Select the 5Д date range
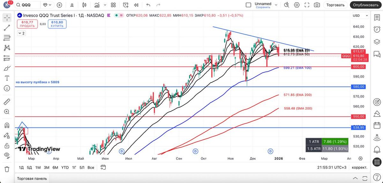This screenshot has width=383, height=183. (29, 167)
